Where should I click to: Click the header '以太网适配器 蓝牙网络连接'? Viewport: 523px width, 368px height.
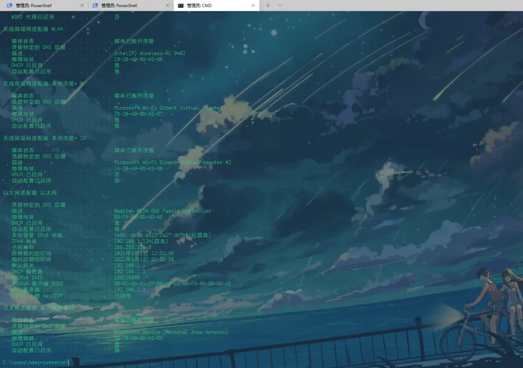38,308
